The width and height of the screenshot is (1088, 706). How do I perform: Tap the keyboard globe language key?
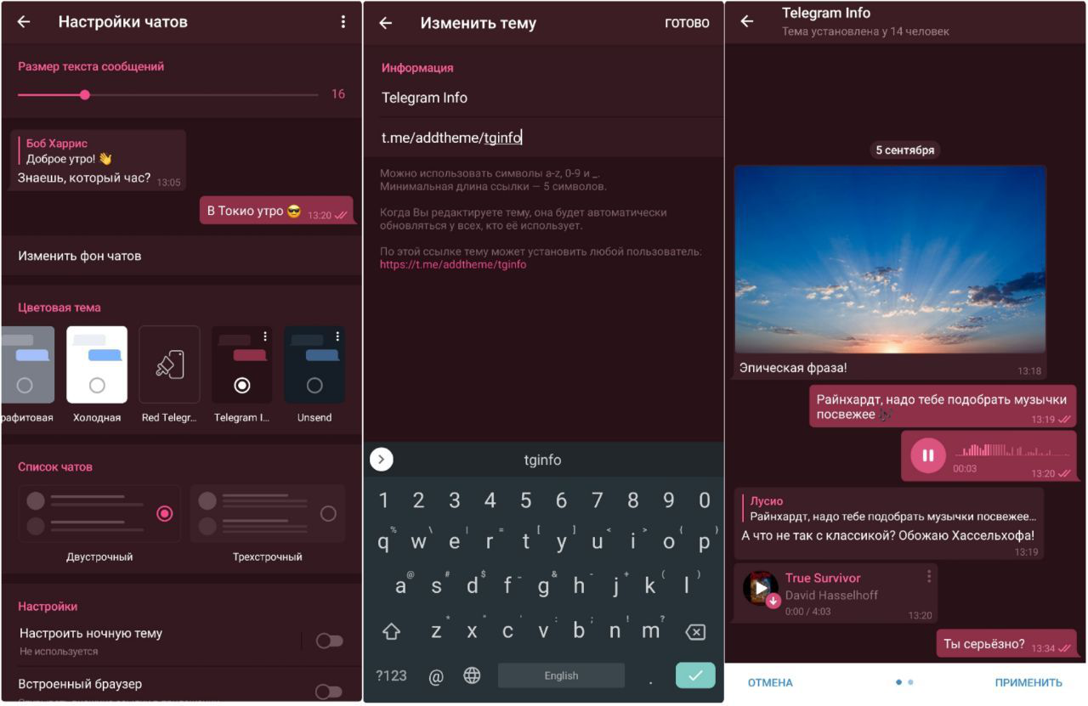point(472,675)
